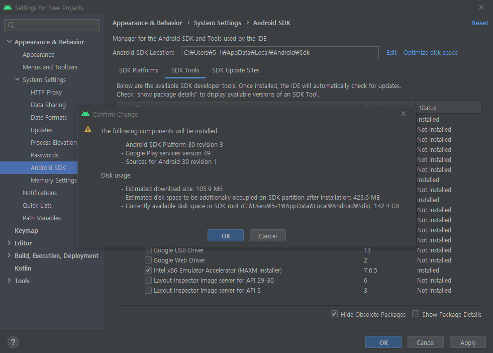Check Layout Inspector image server for API S
The height and width of the screenshot is (353, 493).
point(148,290)
